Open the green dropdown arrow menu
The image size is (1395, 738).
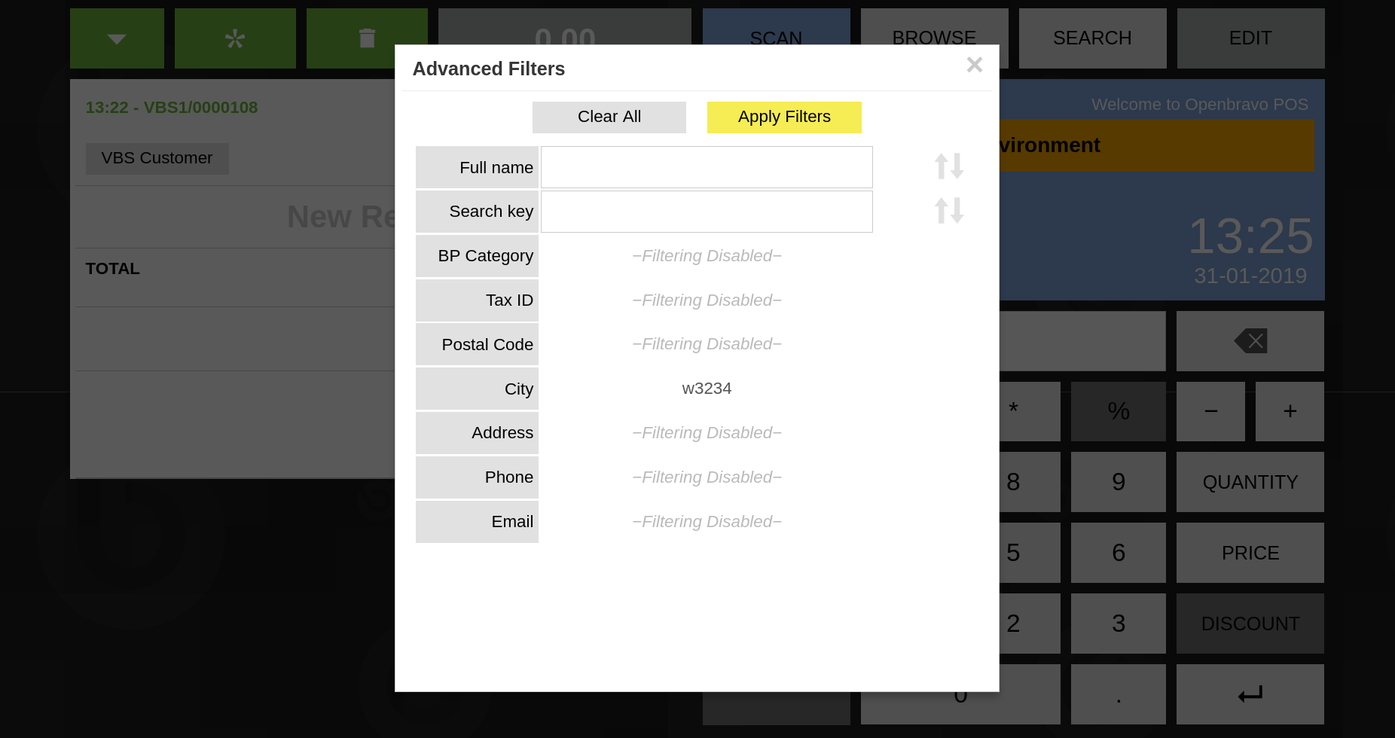coord(117,38)
